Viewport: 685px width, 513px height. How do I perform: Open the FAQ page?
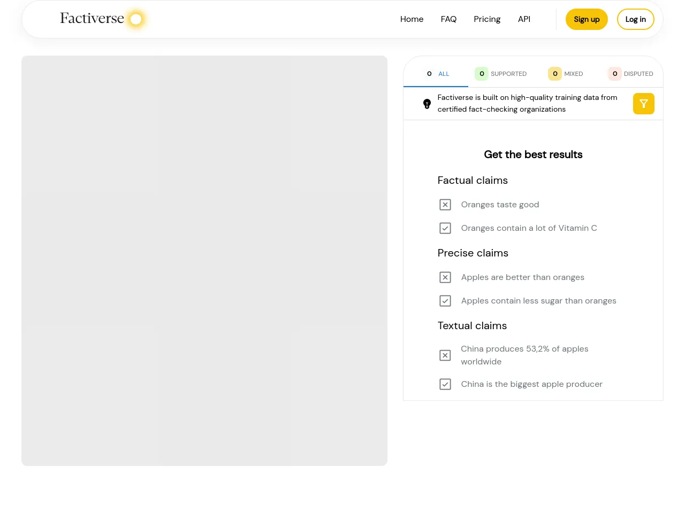coord(448,19)
